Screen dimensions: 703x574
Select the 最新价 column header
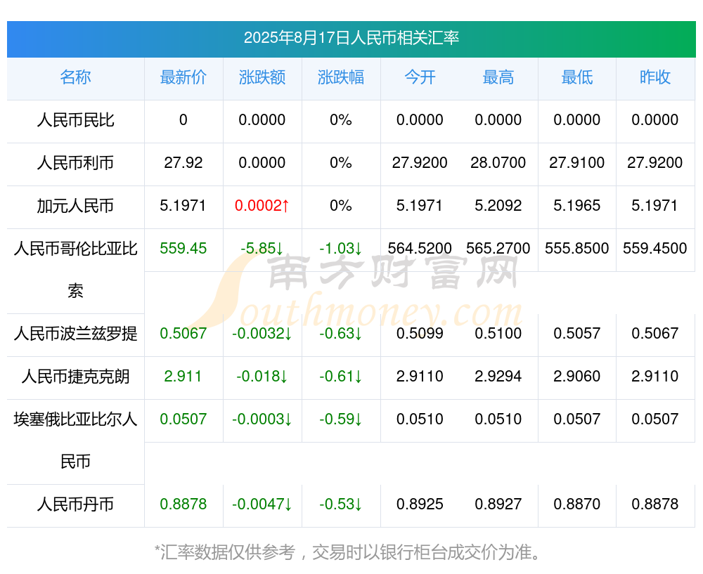tap(183, 77)
